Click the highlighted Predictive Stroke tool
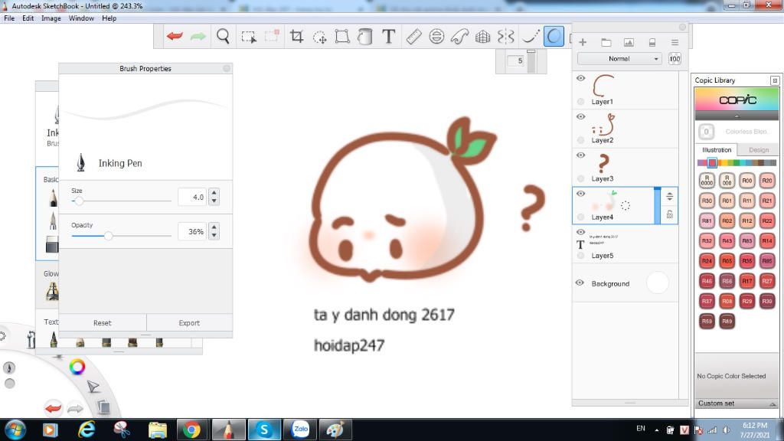 click(x=554, y=36)
